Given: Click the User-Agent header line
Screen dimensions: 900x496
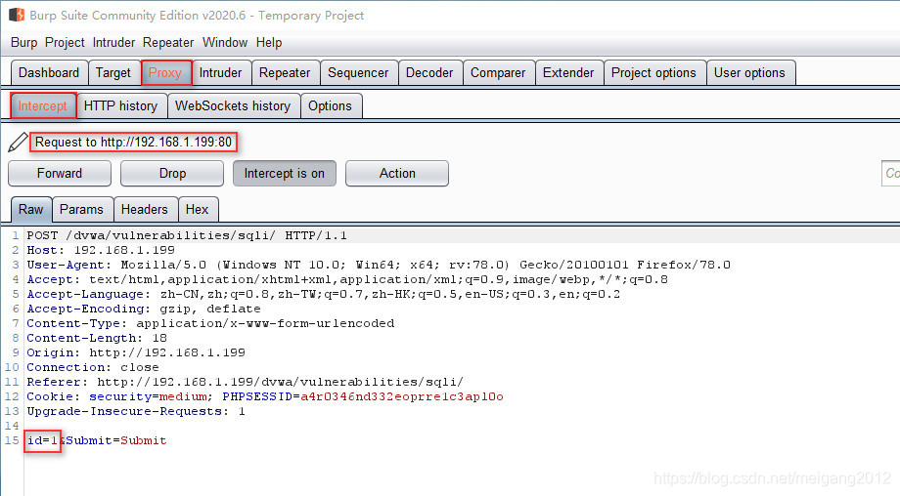Looking at the screenshot, I should [x=379, y=265].
